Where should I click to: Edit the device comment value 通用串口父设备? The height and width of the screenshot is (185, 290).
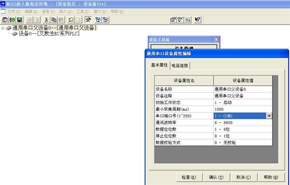click(x=243, y=96)
